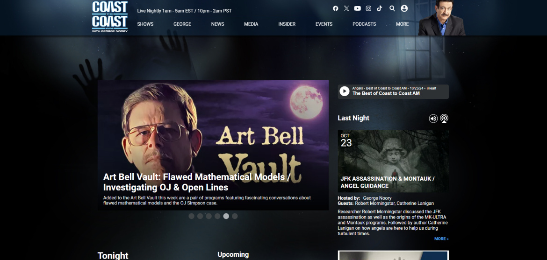The height and width of the screenshot is (260, 547).
Task: Click the Tonight section heading
Action: click(113, 255)
